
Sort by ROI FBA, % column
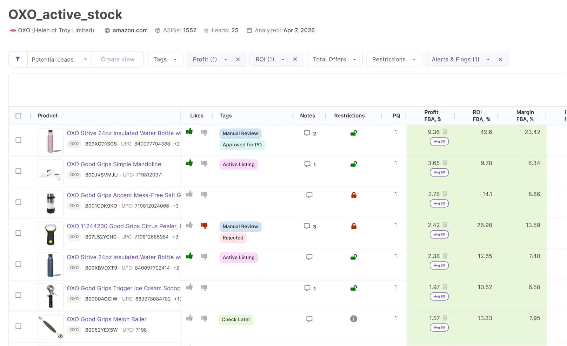481,116
